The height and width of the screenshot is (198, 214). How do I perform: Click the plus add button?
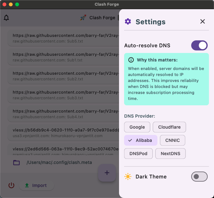pyautogui.click(x=107, y=173)
